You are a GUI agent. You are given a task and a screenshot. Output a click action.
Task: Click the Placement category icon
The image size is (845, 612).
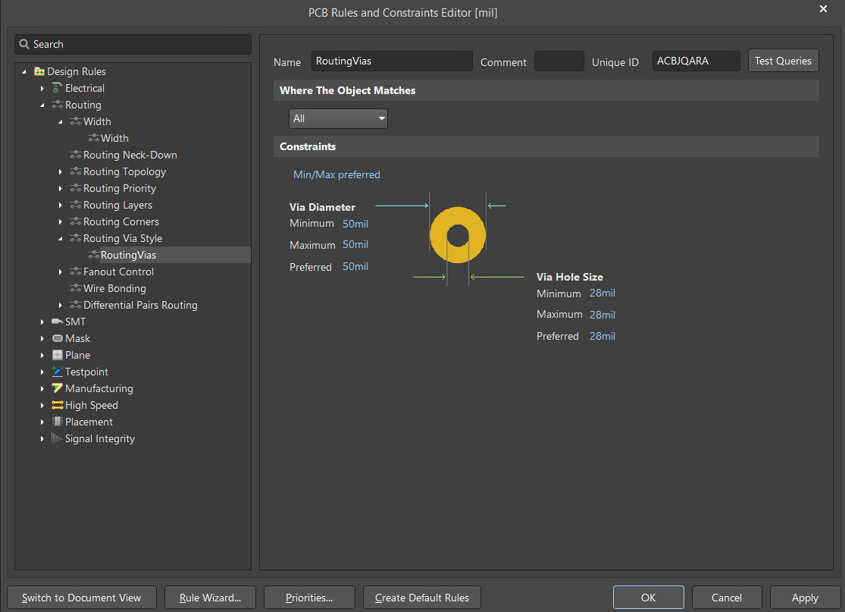[x=57, y=422]
